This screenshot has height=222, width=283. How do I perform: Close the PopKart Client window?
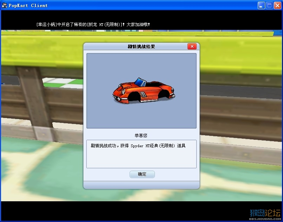[x=278, y=6]
